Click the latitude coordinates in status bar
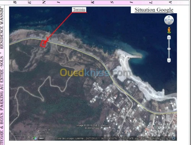This screenshot has width=191, height=145. [108, 139]
